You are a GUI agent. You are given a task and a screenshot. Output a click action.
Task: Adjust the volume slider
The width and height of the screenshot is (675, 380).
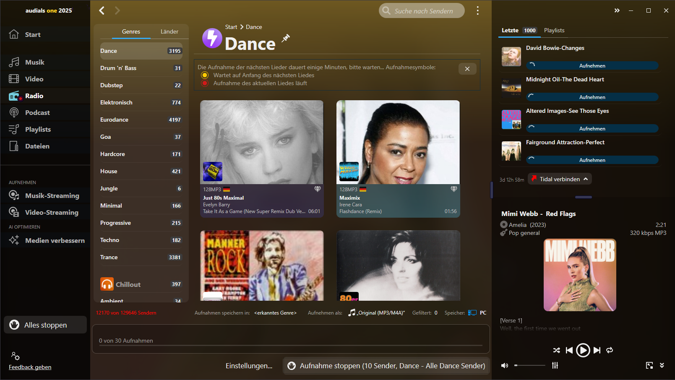530,365
